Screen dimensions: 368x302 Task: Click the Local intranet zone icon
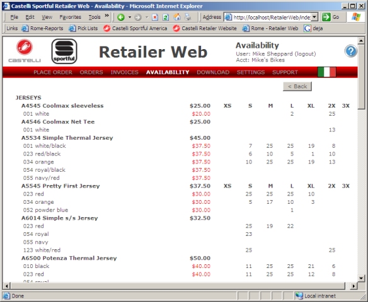(x=299, y=296)
